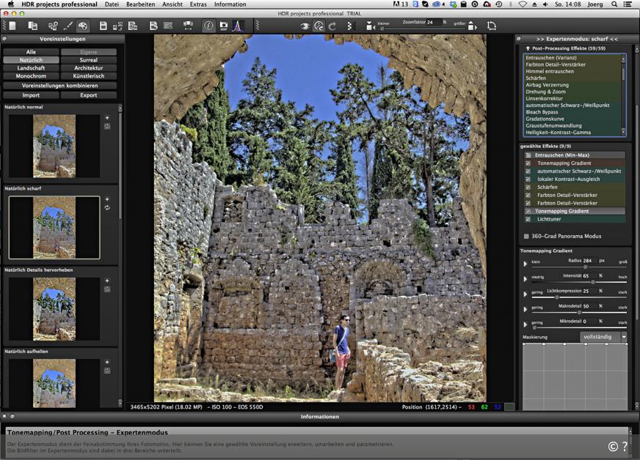Click the bold B document toolbar icon
The width and height of the screenshot is (640, 460).
pyautogui.click(x=153, y=26)
